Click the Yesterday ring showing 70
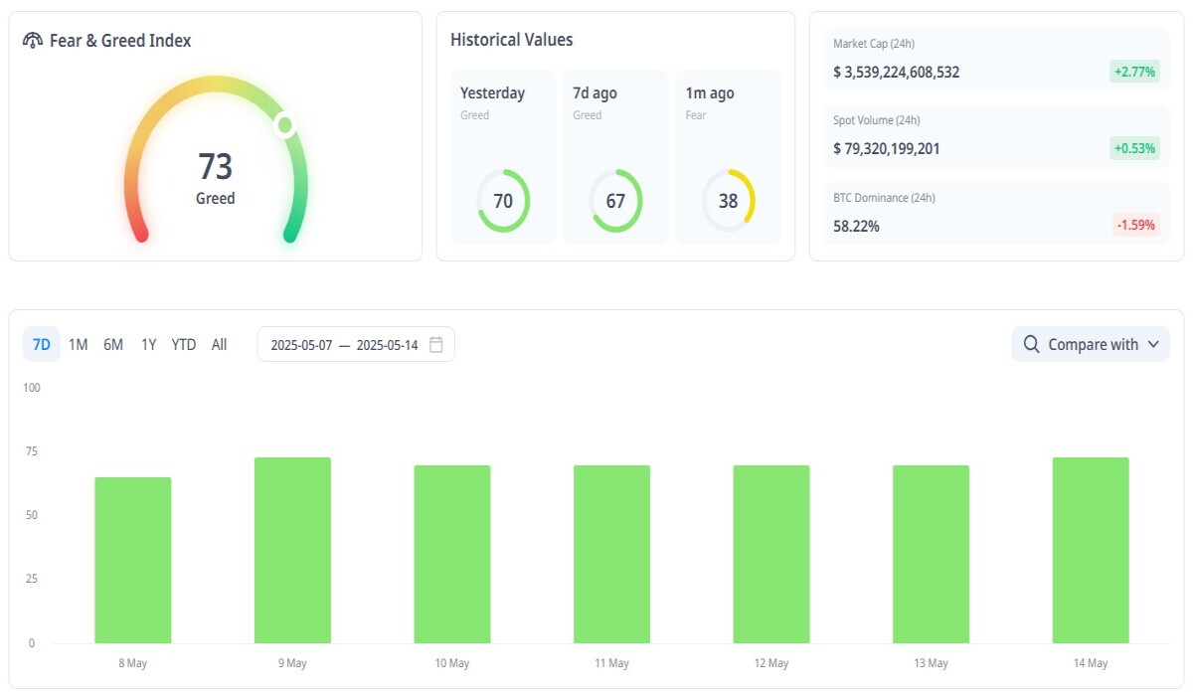Viewport: 1193px width, 698px height. click(x=503, y=201)
